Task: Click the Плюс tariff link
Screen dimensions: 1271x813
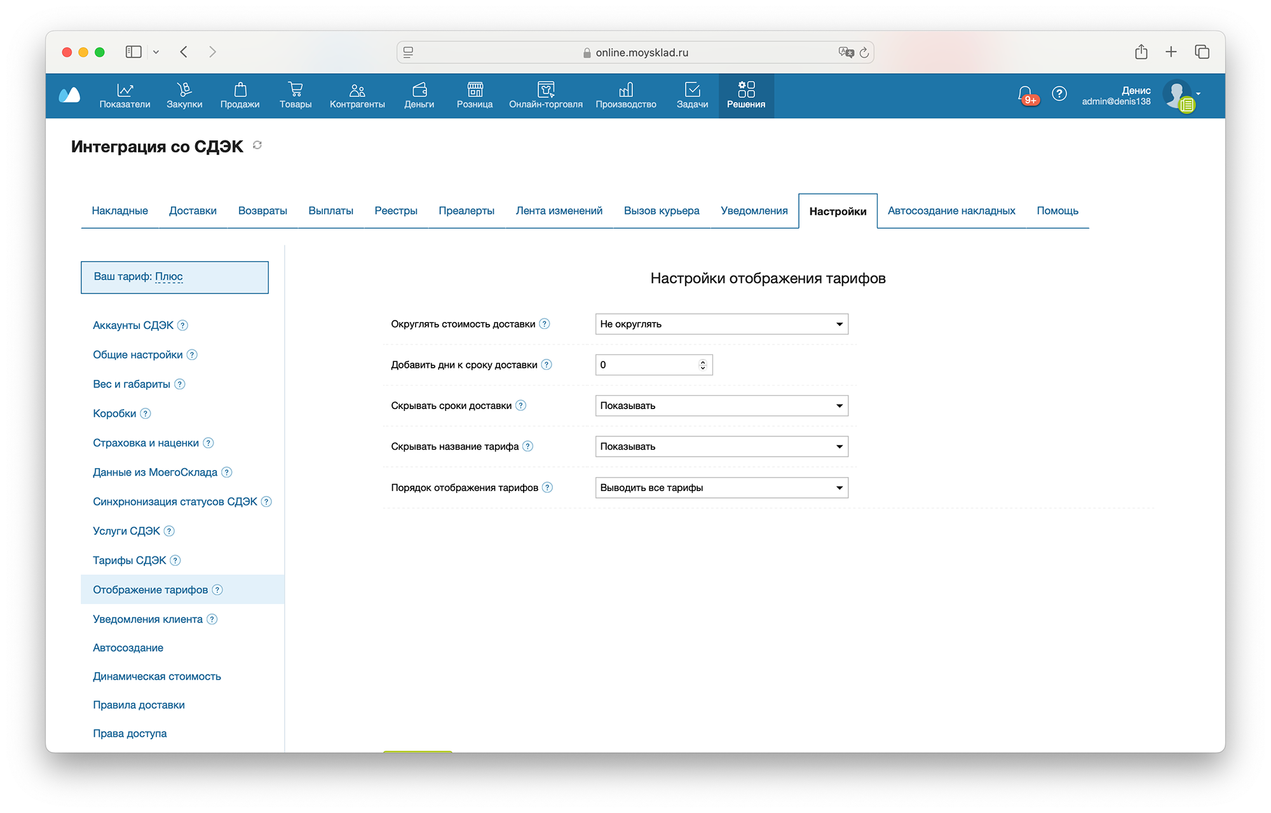Action: click(x=168, y=276)
